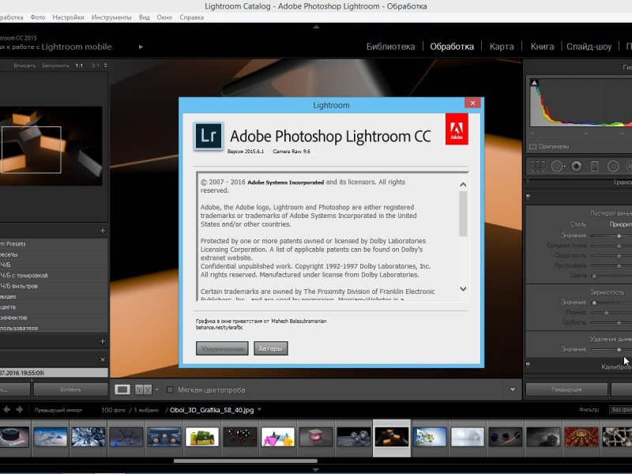
Task: Open the 3:1 zoom ratio stepper
Action: [106, 66]
